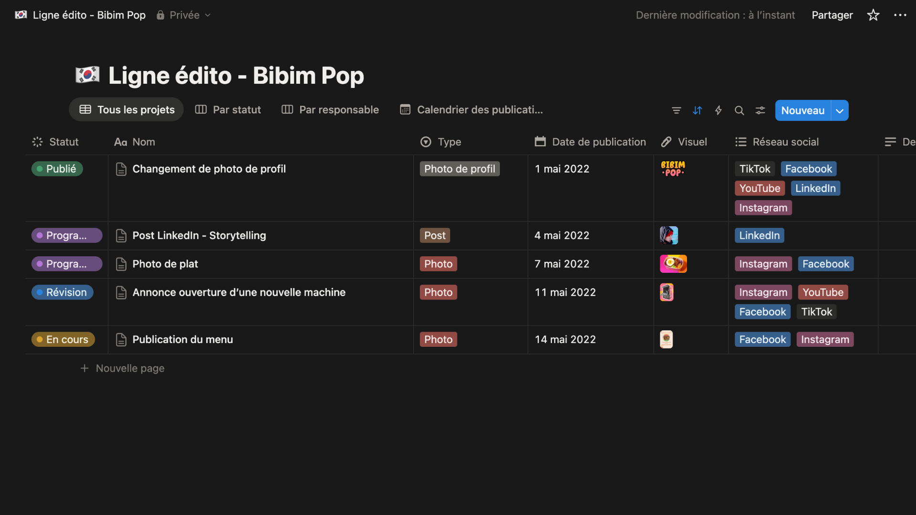916x515 pixels.
Task: Open the view settings sliders icon
Action: point(760,111)
